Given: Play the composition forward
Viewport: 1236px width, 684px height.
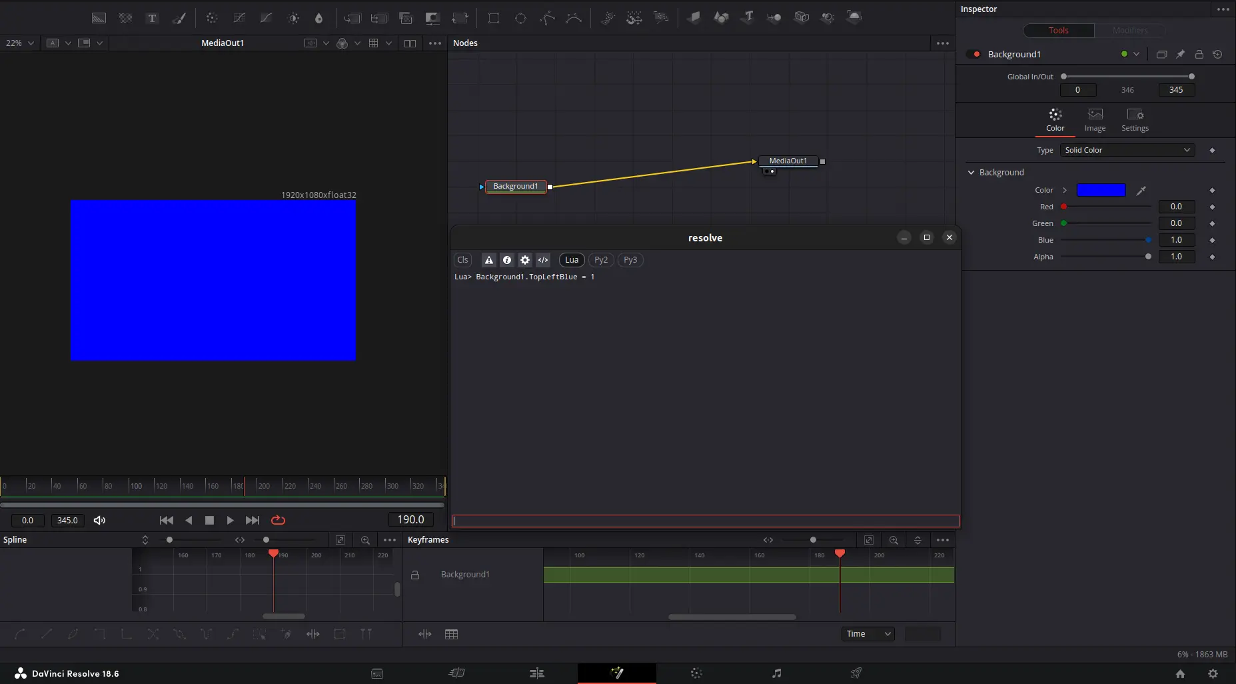Looking at the screenshot, I should pos(231,520).
